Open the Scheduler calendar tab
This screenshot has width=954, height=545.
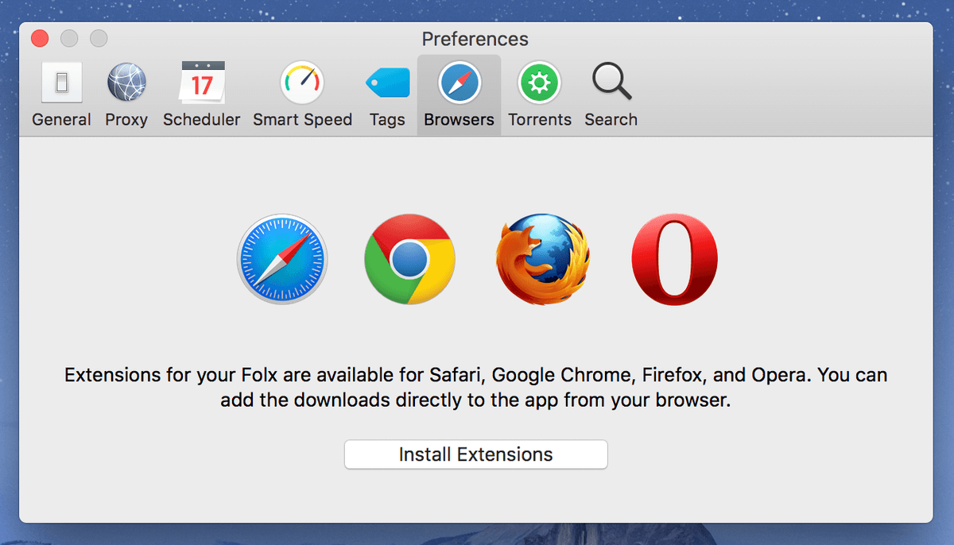click(x=202, y=95)
